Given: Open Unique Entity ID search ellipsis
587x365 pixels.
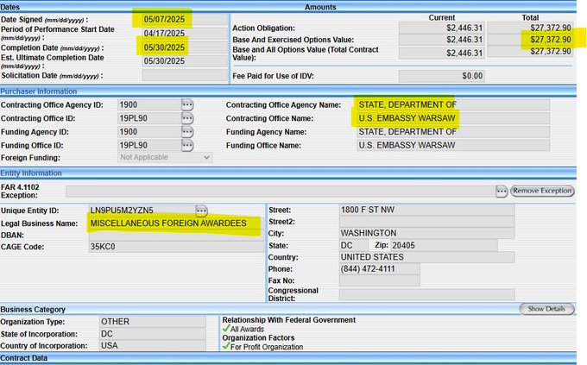Looking at the screenshot, I should pyautogui.click(x=201, y=211).
